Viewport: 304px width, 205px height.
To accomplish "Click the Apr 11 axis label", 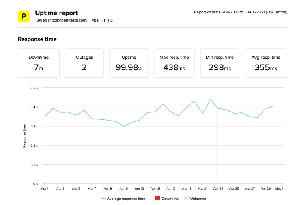I will pyautogui.click(x=123, y=188).
